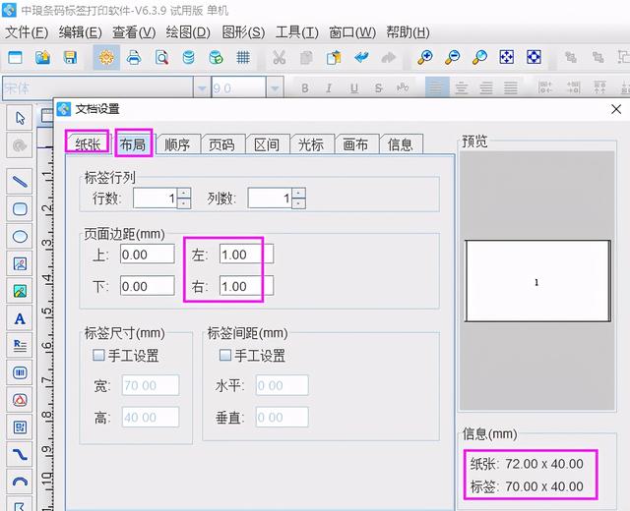Toggle strikethrough formatting button
The height and width of the screenshot is (511, 630).
378,87
